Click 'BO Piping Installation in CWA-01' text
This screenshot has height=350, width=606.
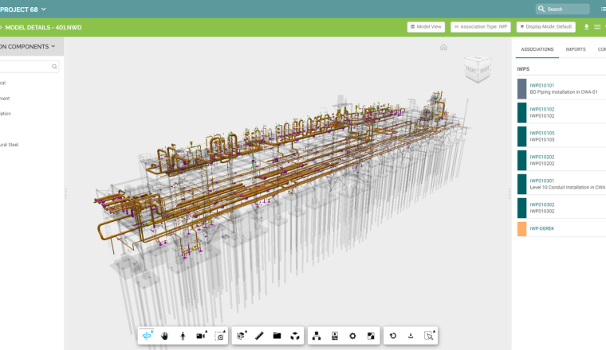pos(564,92)
